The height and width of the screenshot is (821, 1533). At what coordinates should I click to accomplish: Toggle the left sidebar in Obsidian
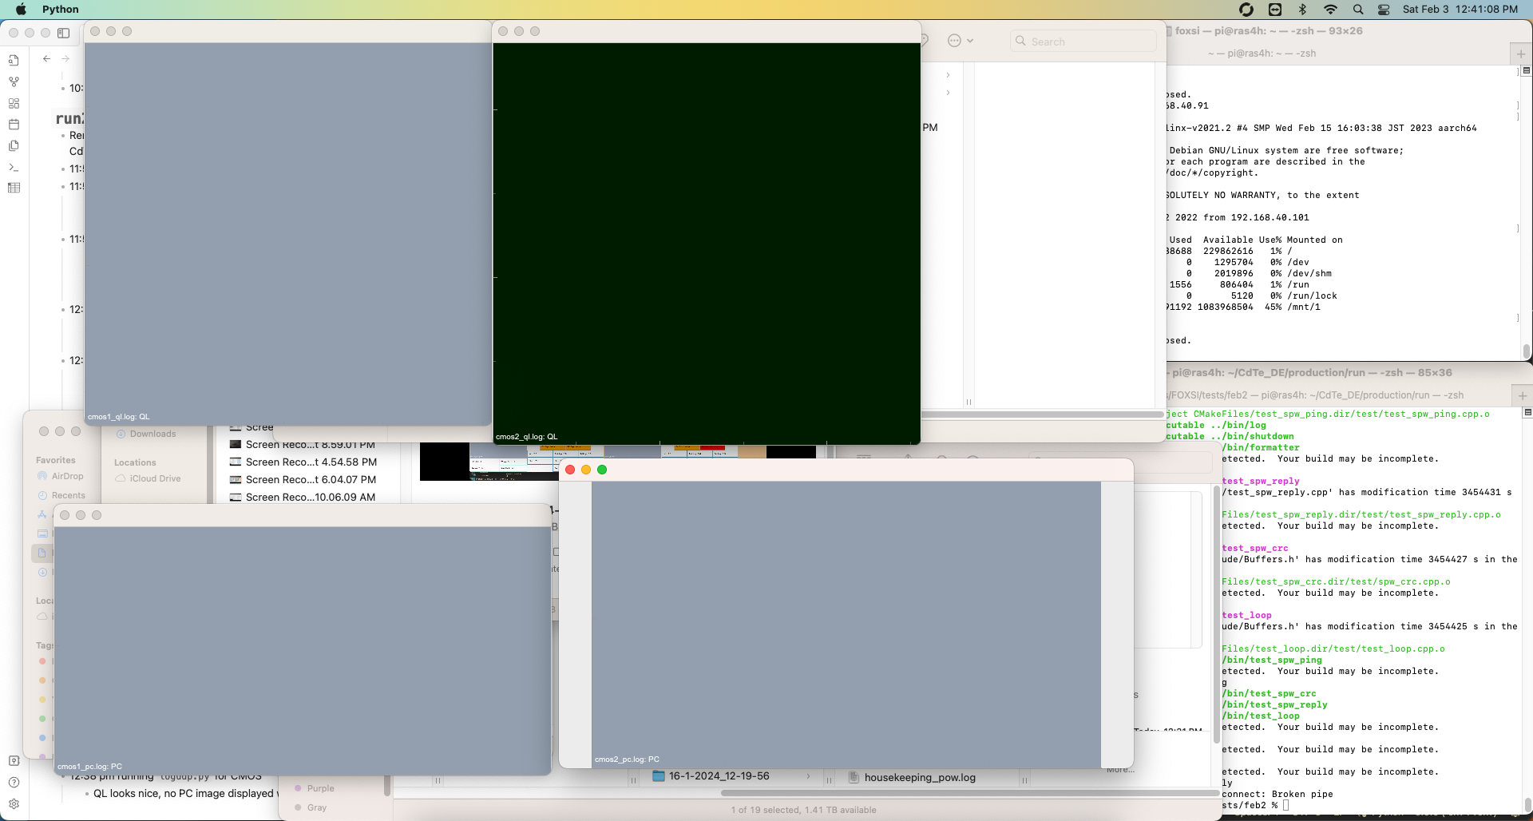64,33
